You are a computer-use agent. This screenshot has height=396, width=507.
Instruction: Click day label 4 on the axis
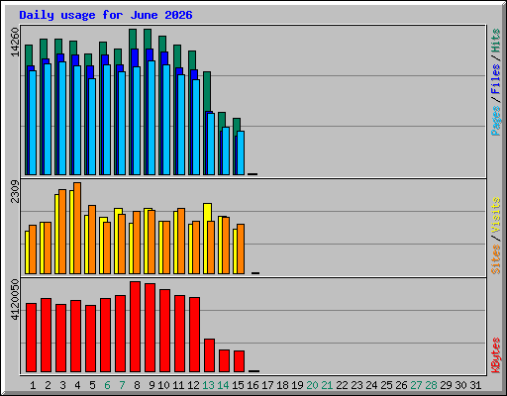77,385
